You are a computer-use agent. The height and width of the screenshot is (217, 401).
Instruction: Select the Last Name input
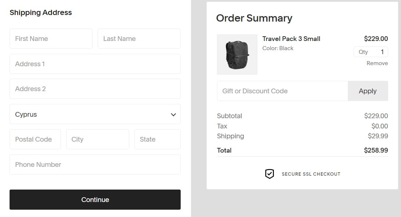[x=139, y=39]
